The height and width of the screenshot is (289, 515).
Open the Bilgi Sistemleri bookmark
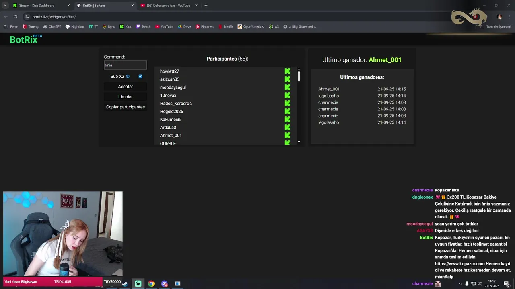300,27
